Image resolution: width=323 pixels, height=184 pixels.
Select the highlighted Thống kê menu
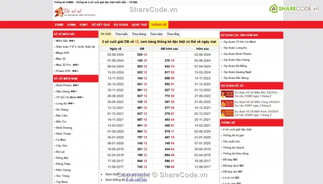[x=158, y=25]
